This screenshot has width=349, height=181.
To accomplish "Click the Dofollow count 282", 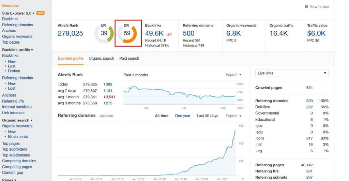I will point(309,107).
